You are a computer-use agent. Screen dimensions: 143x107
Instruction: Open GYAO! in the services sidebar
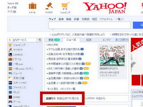(x=17, y=97)
